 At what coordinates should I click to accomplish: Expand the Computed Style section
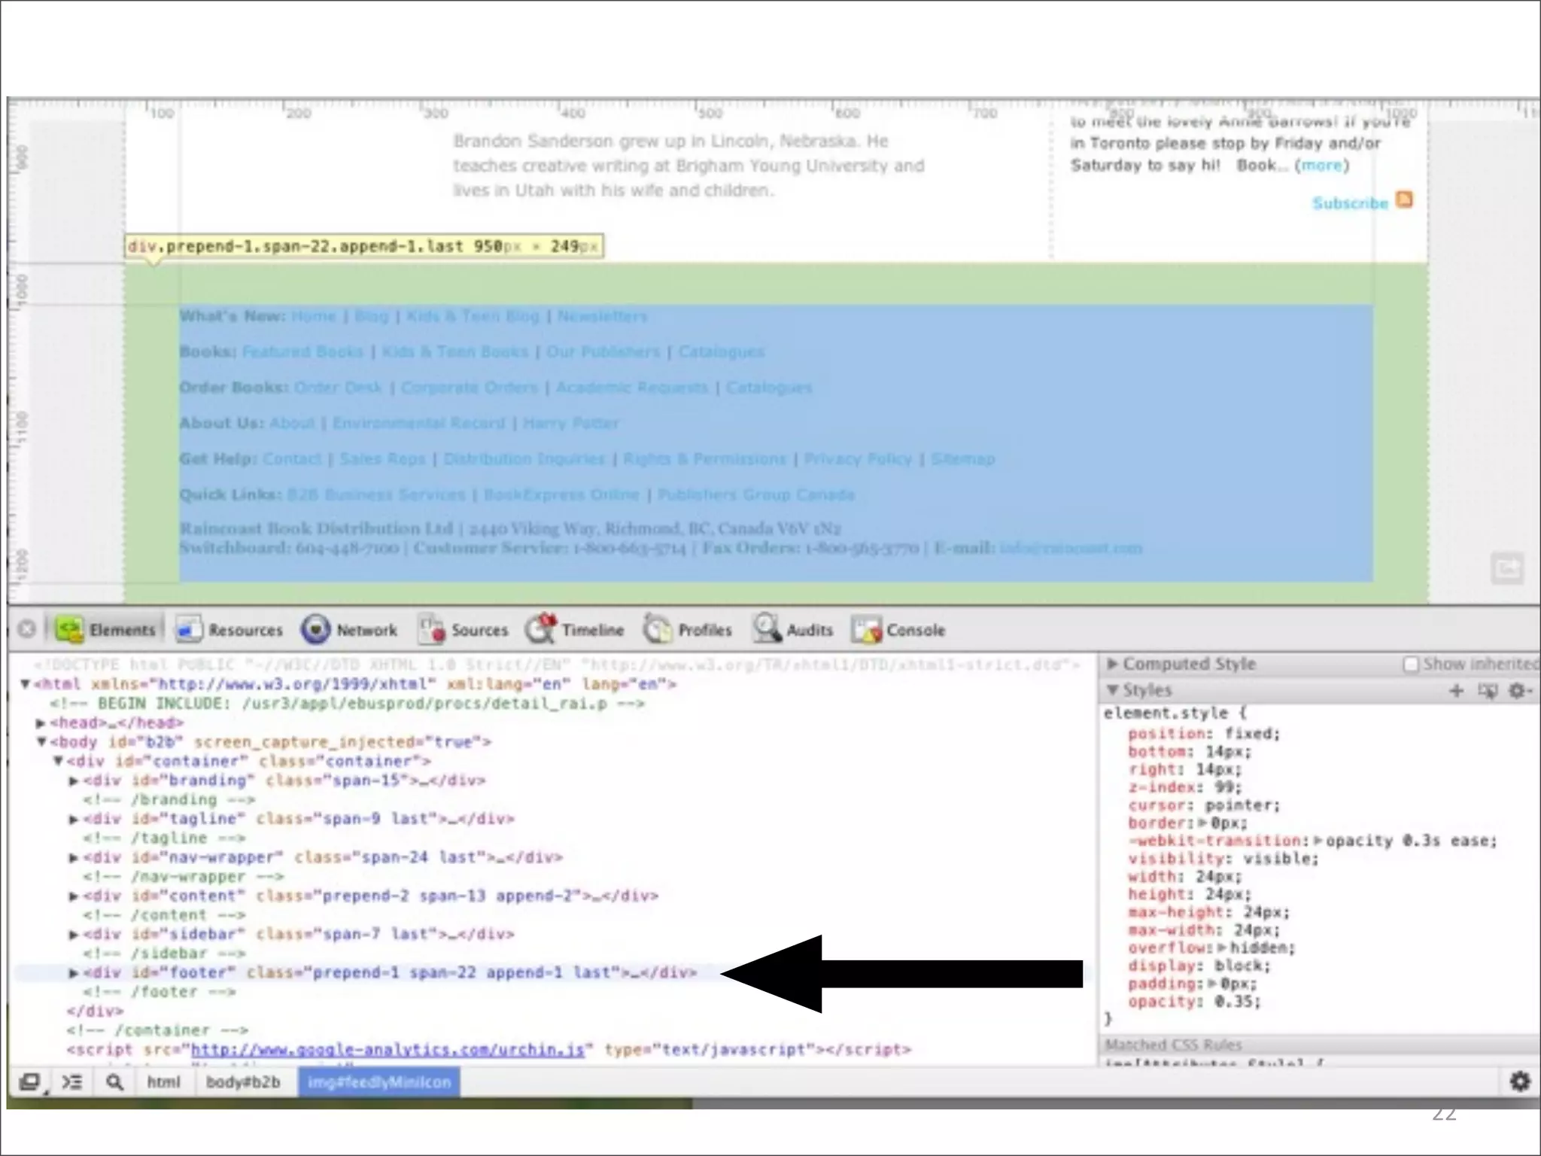[x=1112, y=665]
